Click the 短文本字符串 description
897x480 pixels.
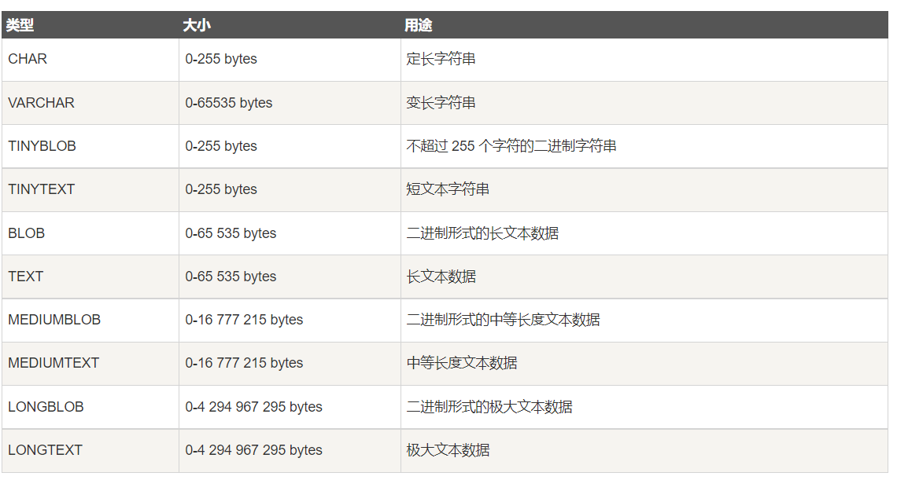[448, 189]
